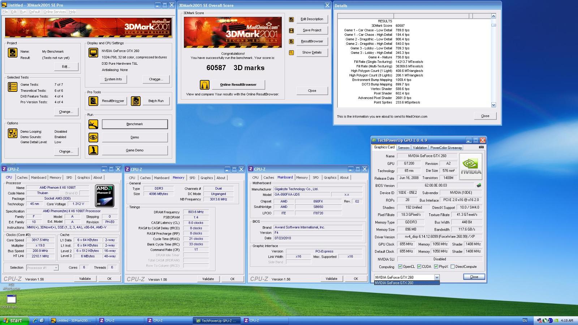Click Validate in the CPU-Z Memory window
Viewport: 578px width, 325px height.
[208, 279]
